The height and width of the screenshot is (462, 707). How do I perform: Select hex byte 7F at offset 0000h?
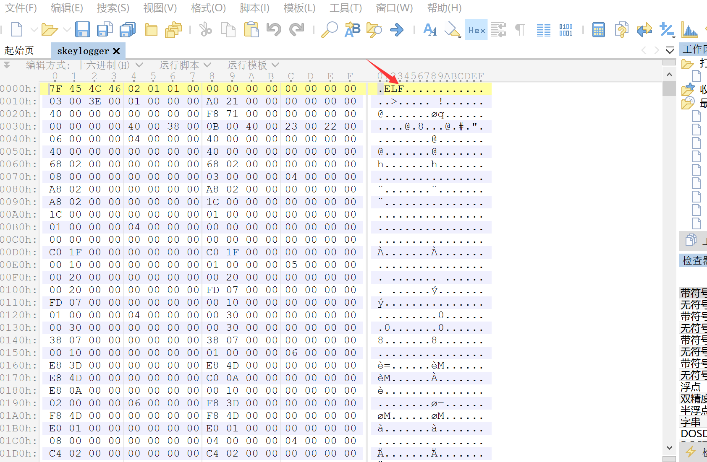[55, 89]
